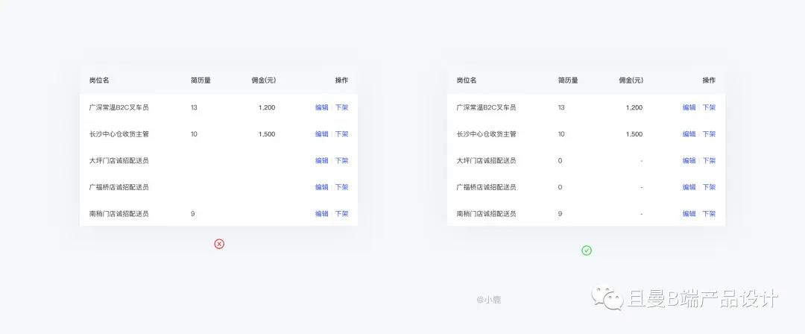This screenshot has height=334, width=805.
Task: Click resume count 10 in left table
Action: click(x=194, y=134)
